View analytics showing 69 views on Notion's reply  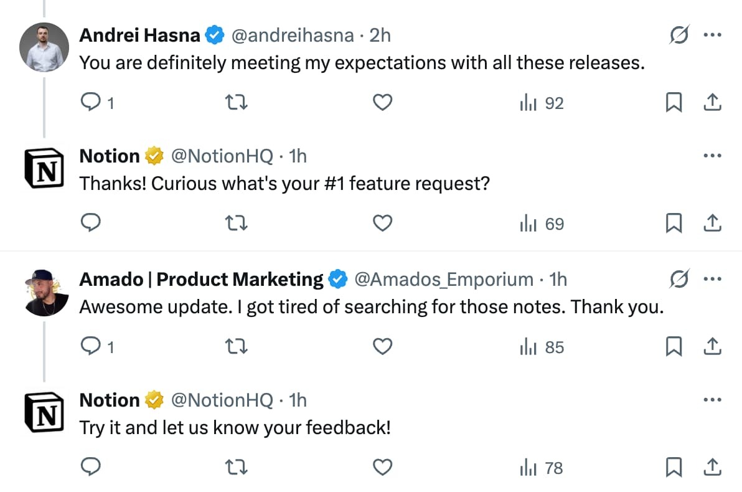coord(540,222)
